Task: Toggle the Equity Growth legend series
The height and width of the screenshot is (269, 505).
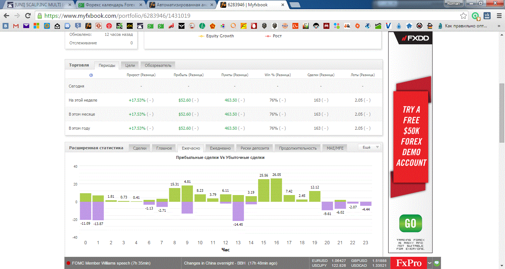Action: point(217,36)
